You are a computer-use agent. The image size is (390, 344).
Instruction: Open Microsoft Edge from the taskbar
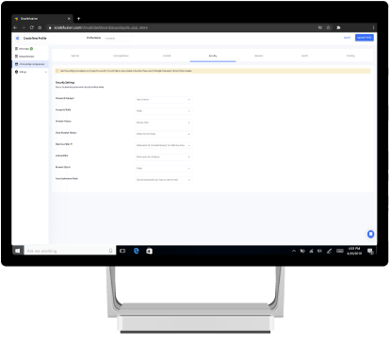pyautogui.click(x=136, y=251)
